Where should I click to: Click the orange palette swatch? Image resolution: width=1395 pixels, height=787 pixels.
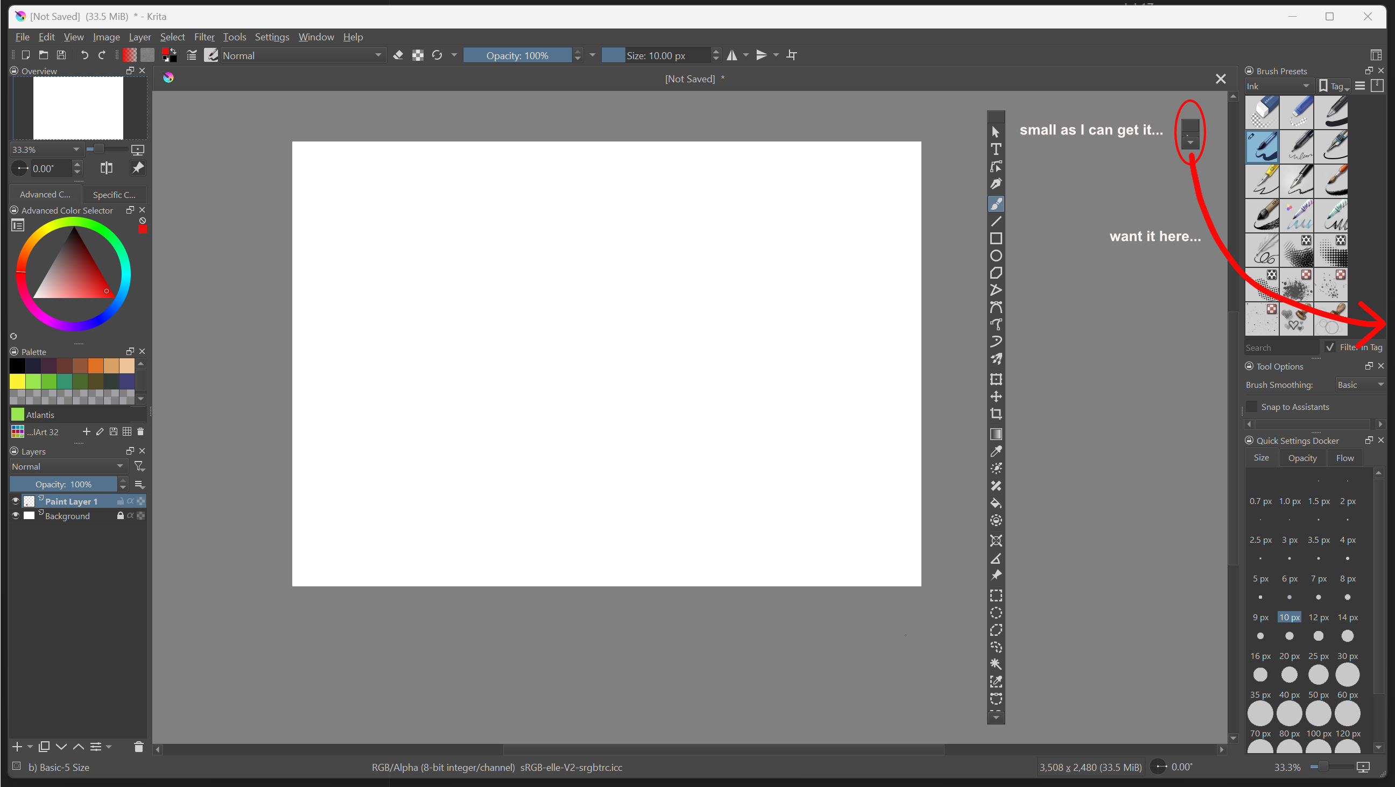point(96,366)
